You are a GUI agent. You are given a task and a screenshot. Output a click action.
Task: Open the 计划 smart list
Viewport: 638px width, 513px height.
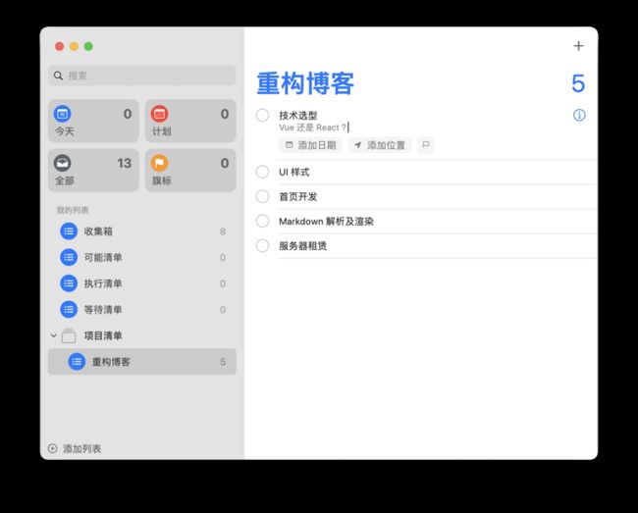pos(190,121)
